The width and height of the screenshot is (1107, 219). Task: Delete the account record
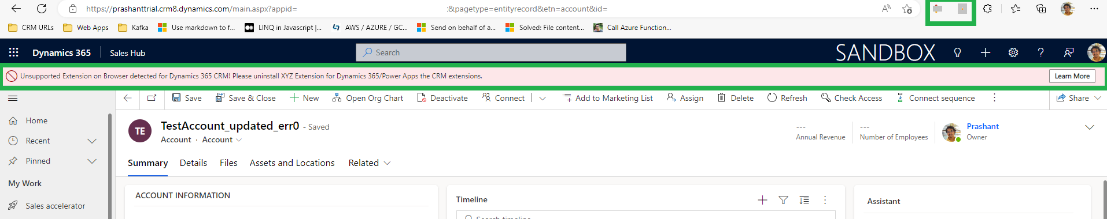point(736,98)
